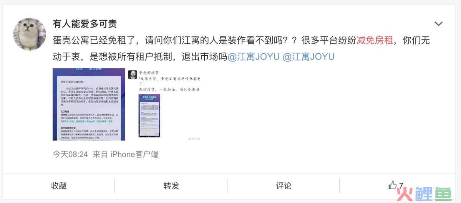Click 收藏 to favorite this post
The image size is (461, 203).
pyautogui.click(x=59, y=186)
